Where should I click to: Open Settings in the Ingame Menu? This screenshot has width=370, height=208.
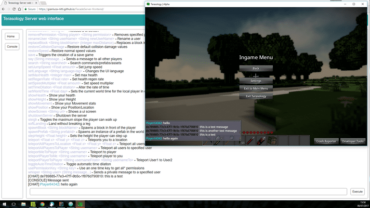(x=256, y=81)
